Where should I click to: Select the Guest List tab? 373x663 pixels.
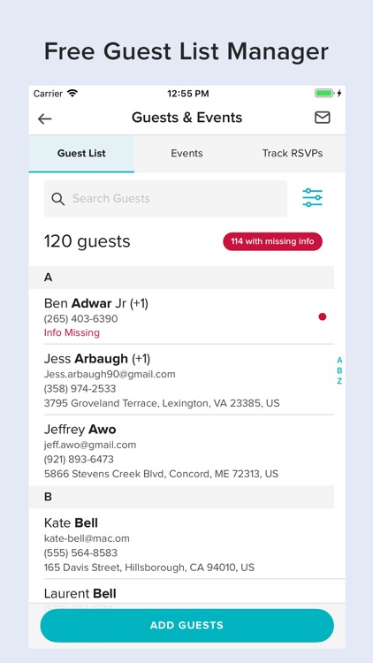pyautogui.click(x=81, y=154)
